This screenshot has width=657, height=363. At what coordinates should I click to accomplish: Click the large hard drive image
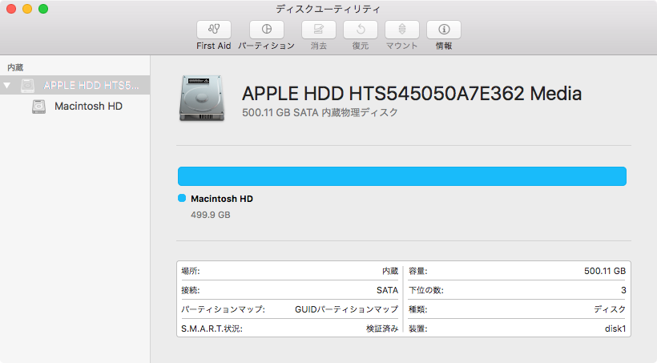[202, 98]
